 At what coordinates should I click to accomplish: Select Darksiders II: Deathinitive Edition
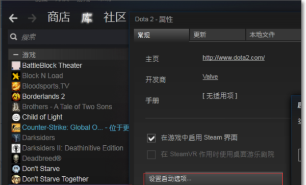pyautogui.click(x=73, y=148)
